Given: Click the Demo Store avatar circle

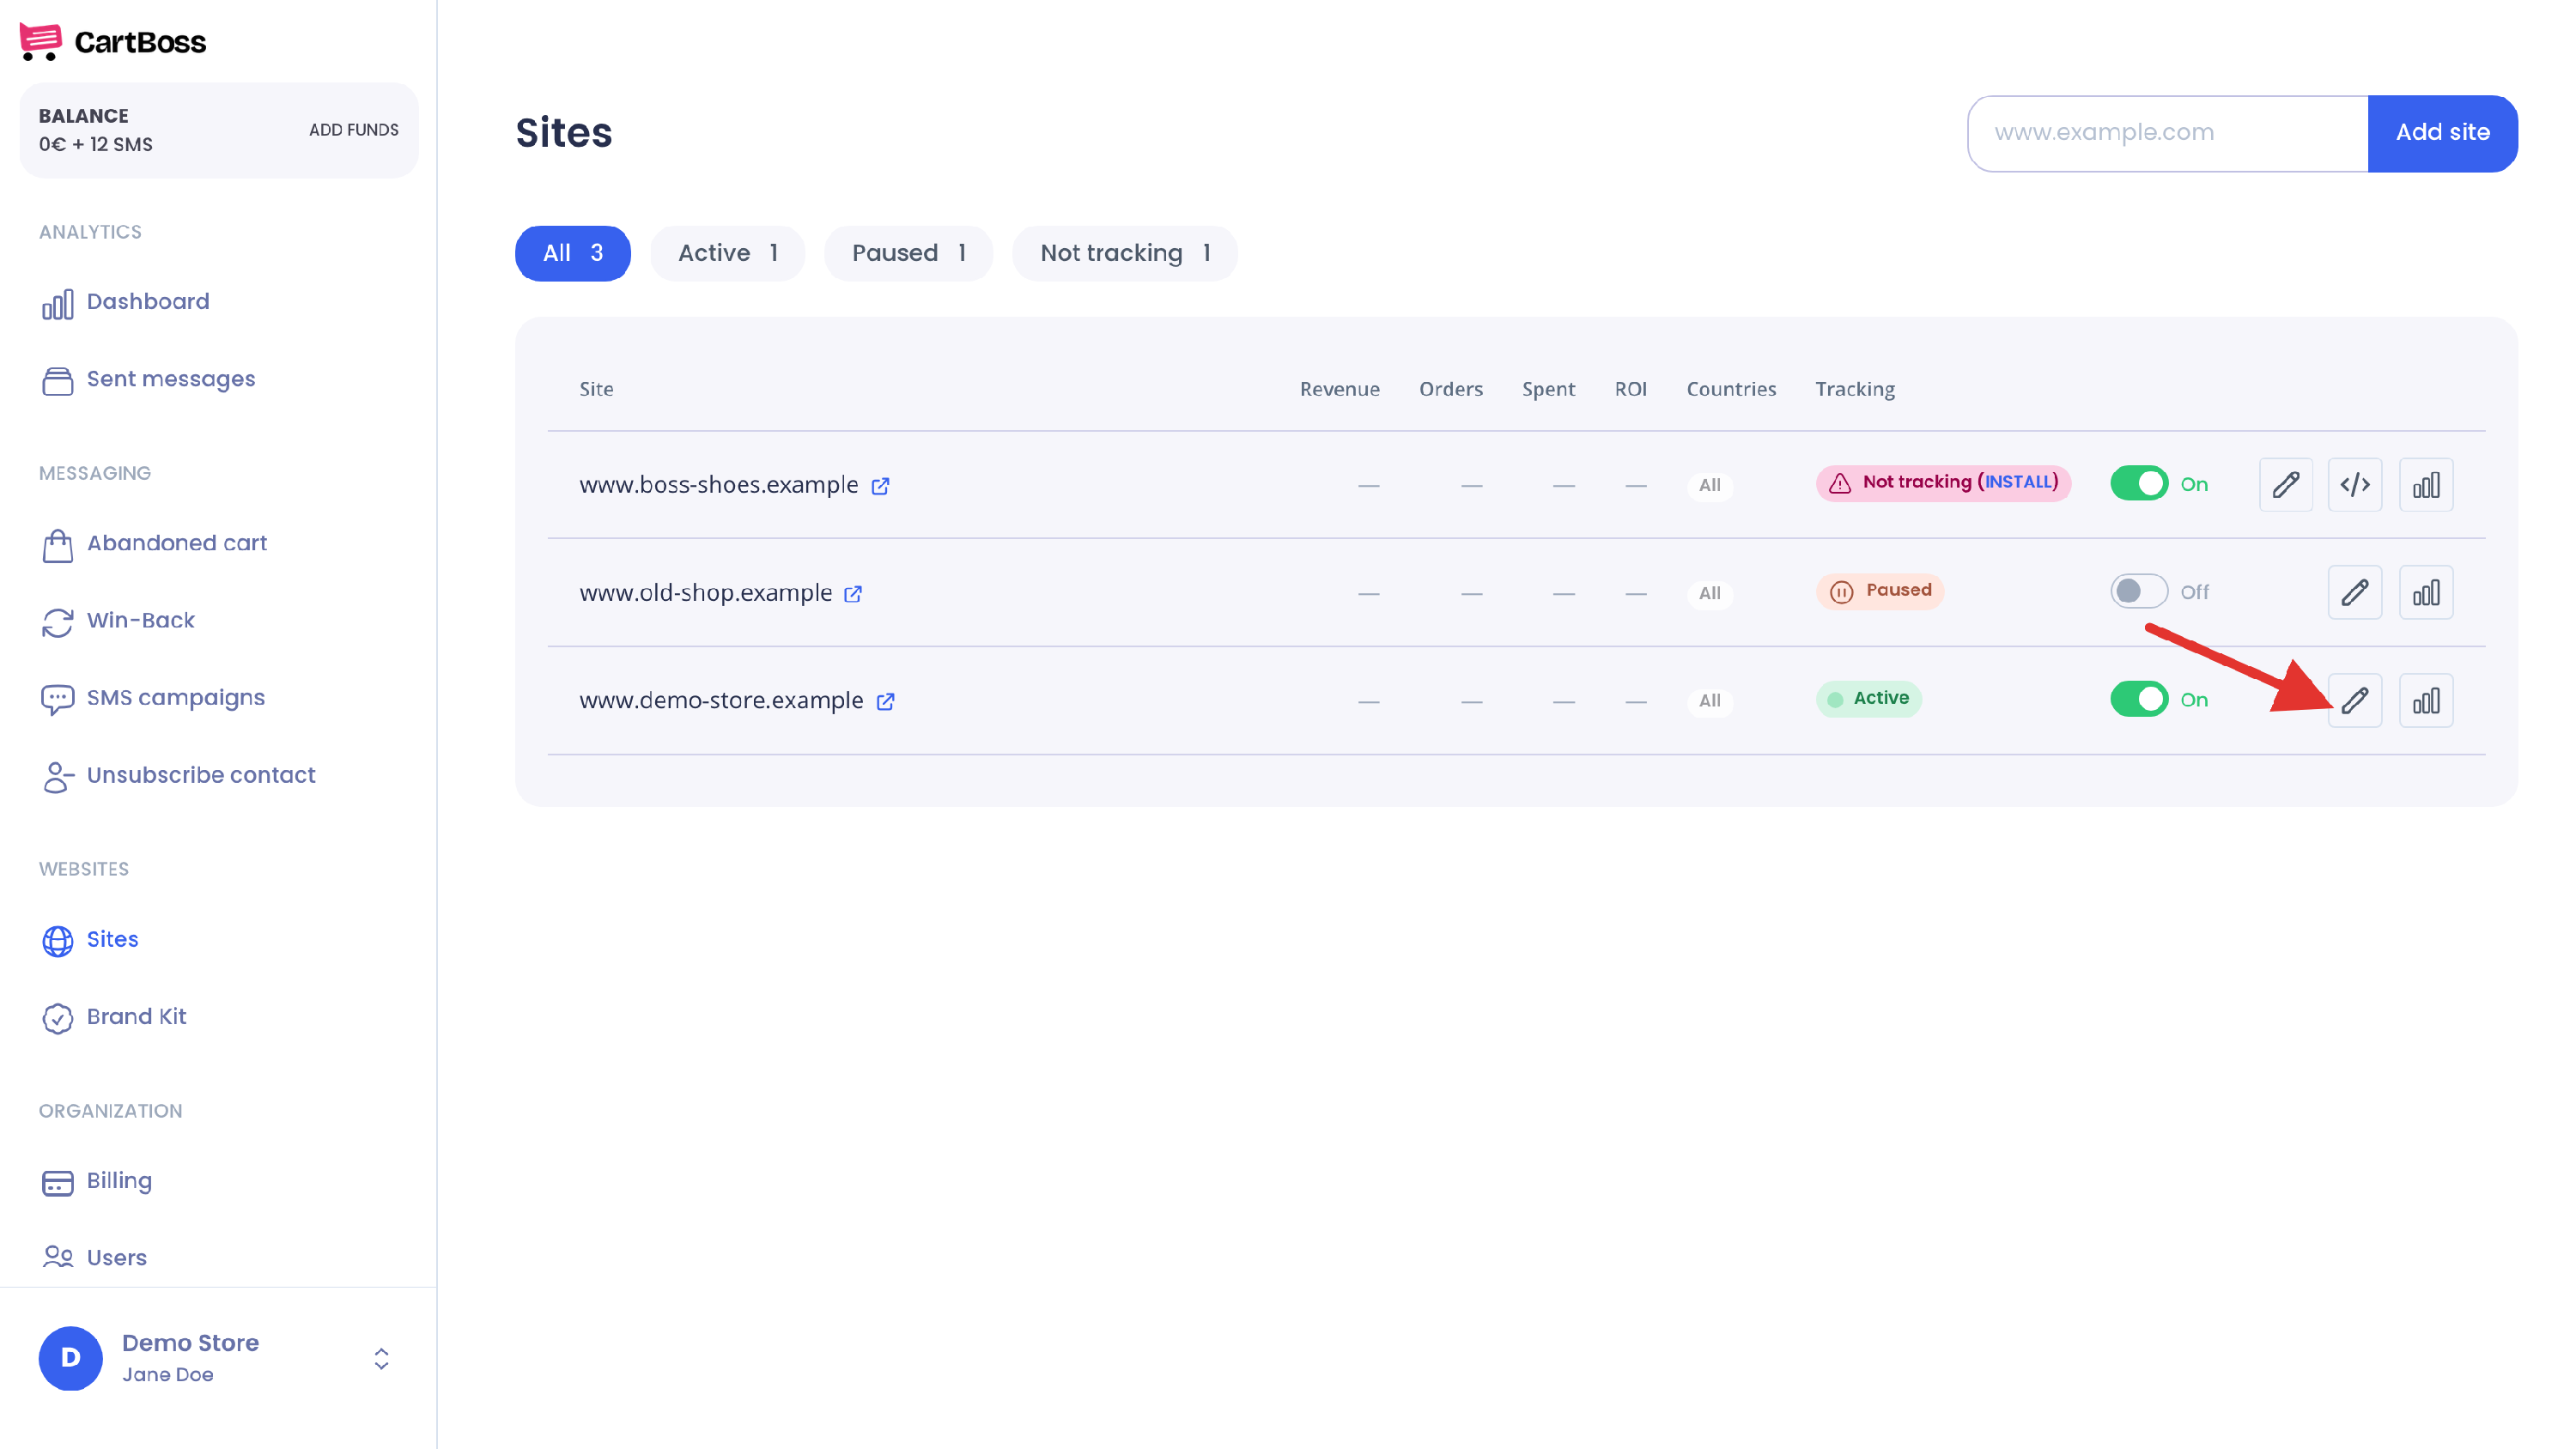Looking at the screenshot, I should click(x=70, y=1359).
